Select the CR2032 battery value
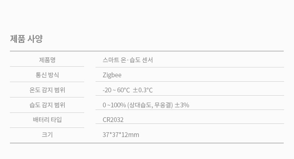This screenshot has width=294, height=159. 113,120
